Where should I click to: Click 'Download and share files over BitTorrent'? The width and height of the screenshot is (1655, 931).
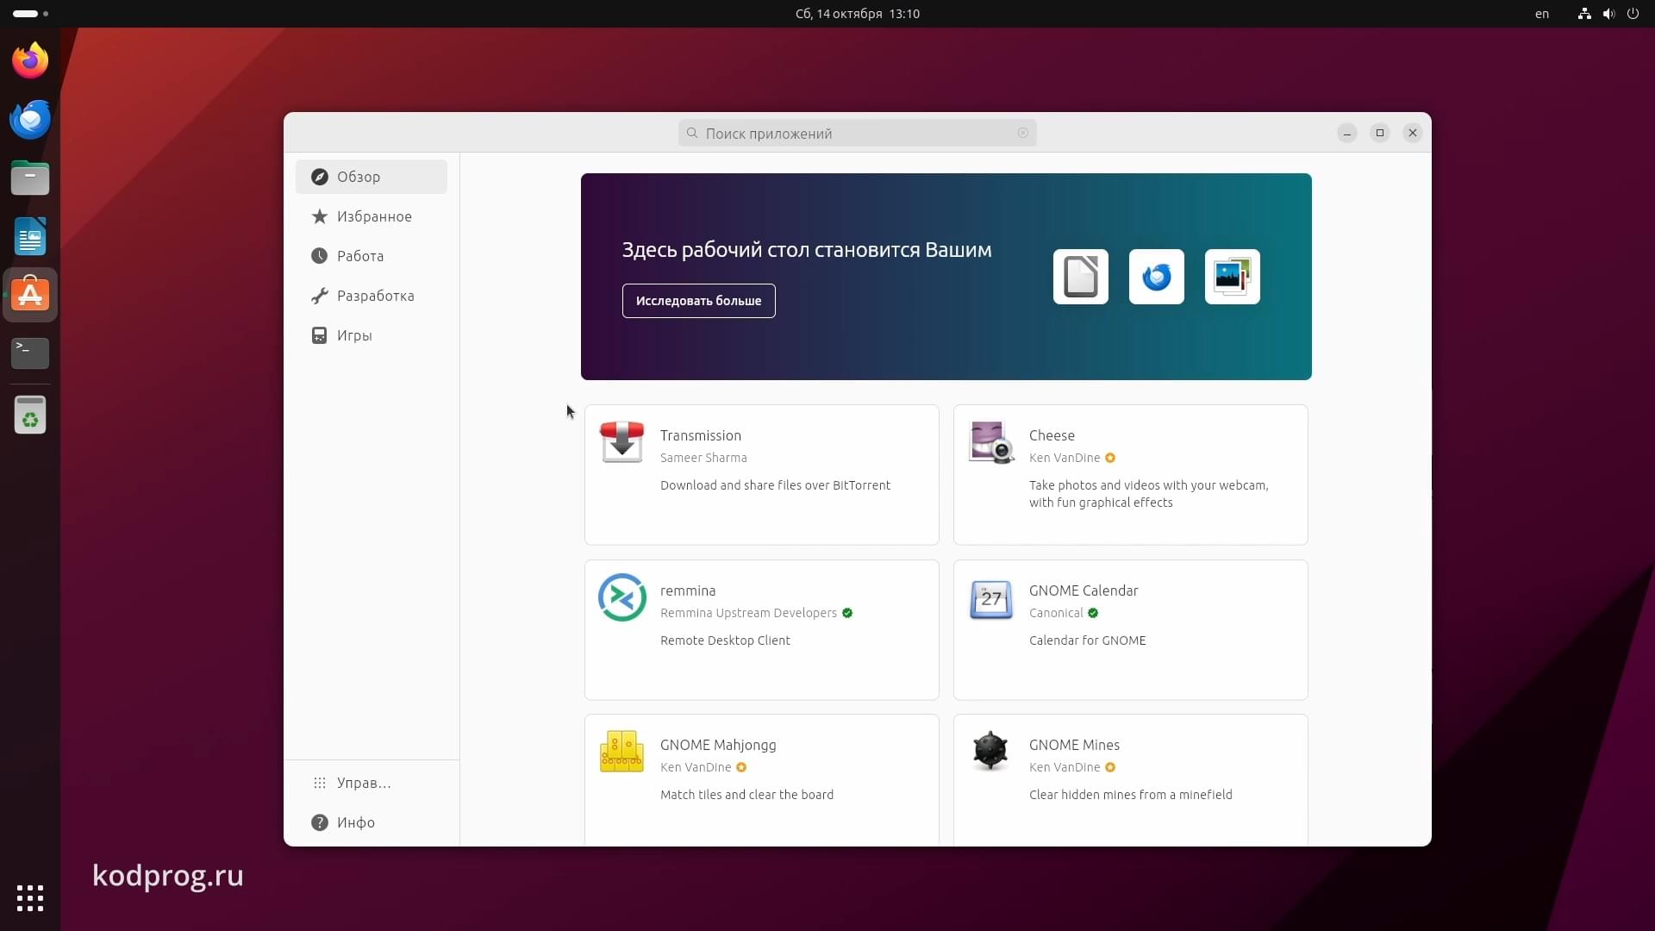click(x=775, y=485)
